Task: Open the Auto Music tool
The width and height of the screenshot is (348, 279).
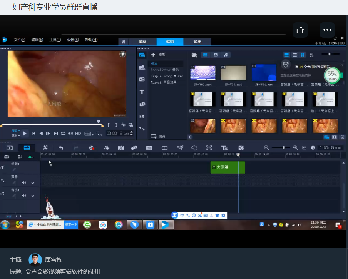Action: pos(121,148)
